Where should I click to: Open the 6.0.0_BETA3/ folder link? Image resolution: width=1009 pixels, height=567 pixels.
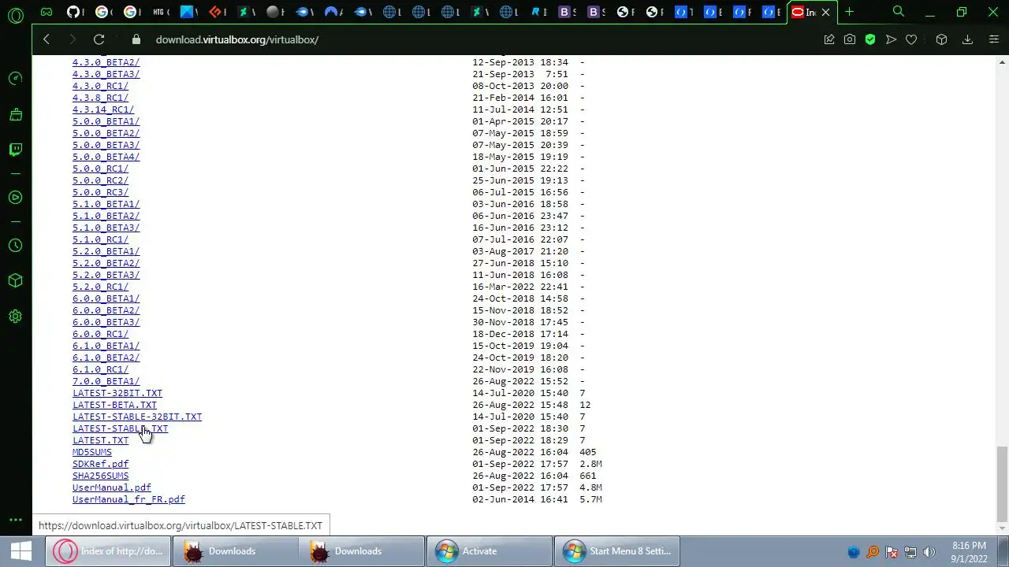[x=106, y=322]
